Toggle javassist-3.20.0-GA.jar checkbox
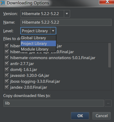This screenshot has height=122, width=114. tap(7, 75)
